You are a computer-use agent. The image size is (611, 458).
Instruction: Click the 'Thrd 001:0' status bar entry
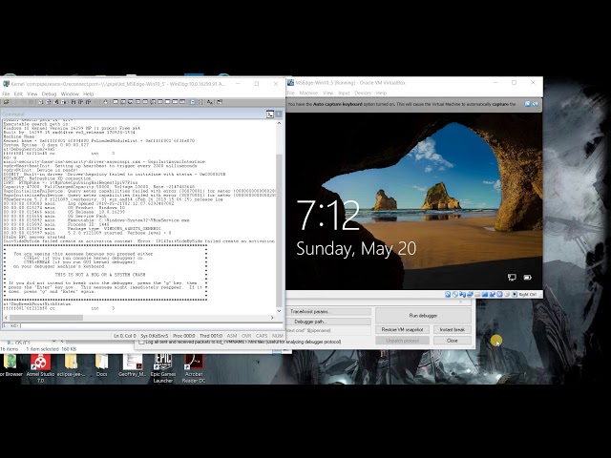[x=211, y=336]
